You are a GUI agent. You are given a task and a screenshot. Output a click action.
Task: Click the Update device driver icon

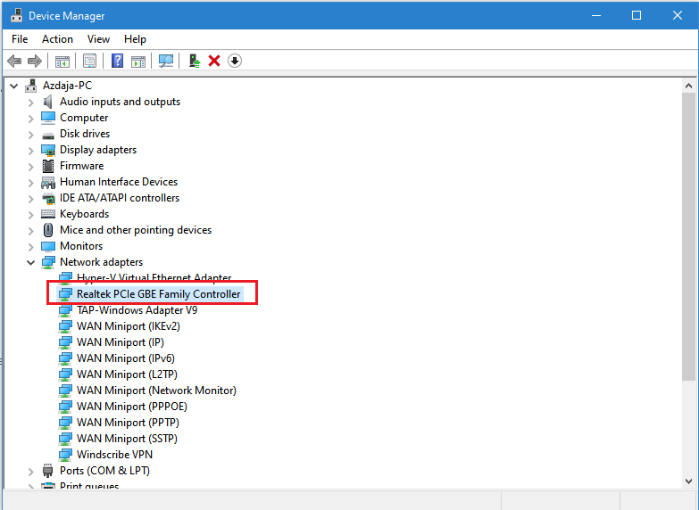click(x=195, y=61)
